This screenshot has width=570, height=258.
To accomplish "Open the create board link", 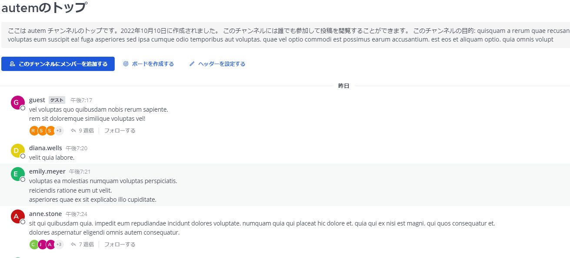I will coord(148,64).
